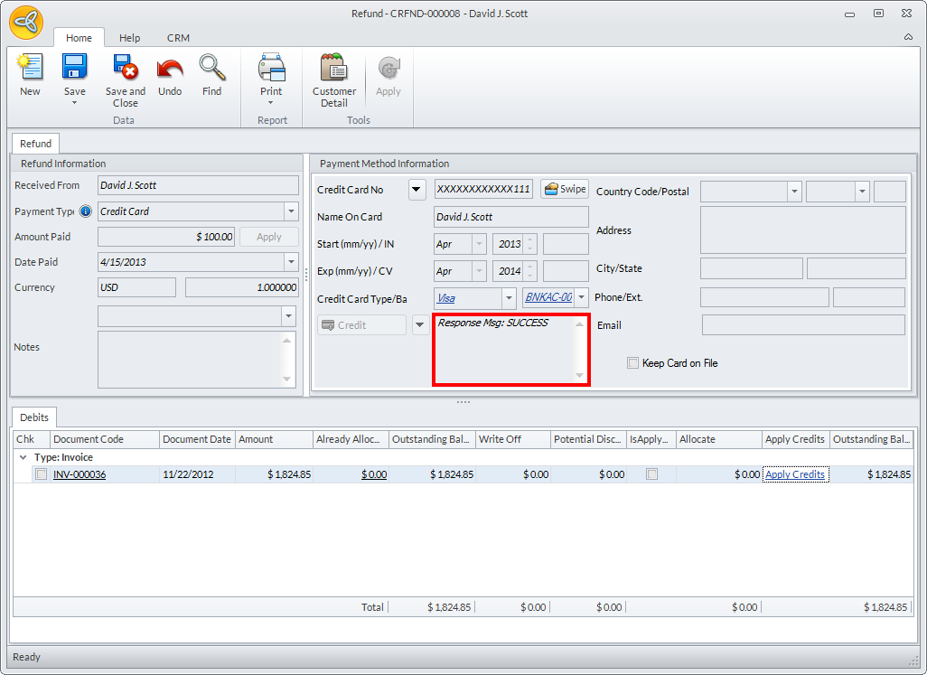Collapse the Type: Invoice group

(23, 457)
